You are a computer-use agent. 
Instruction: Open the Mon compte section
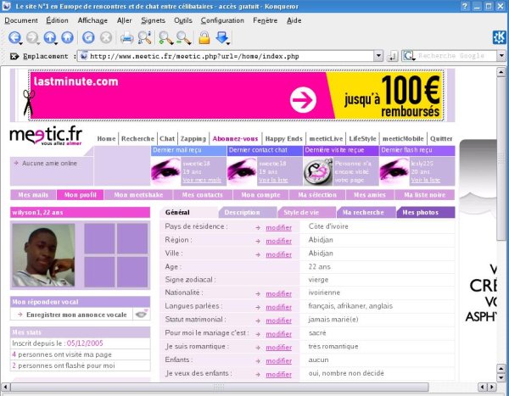click(260, 195)
